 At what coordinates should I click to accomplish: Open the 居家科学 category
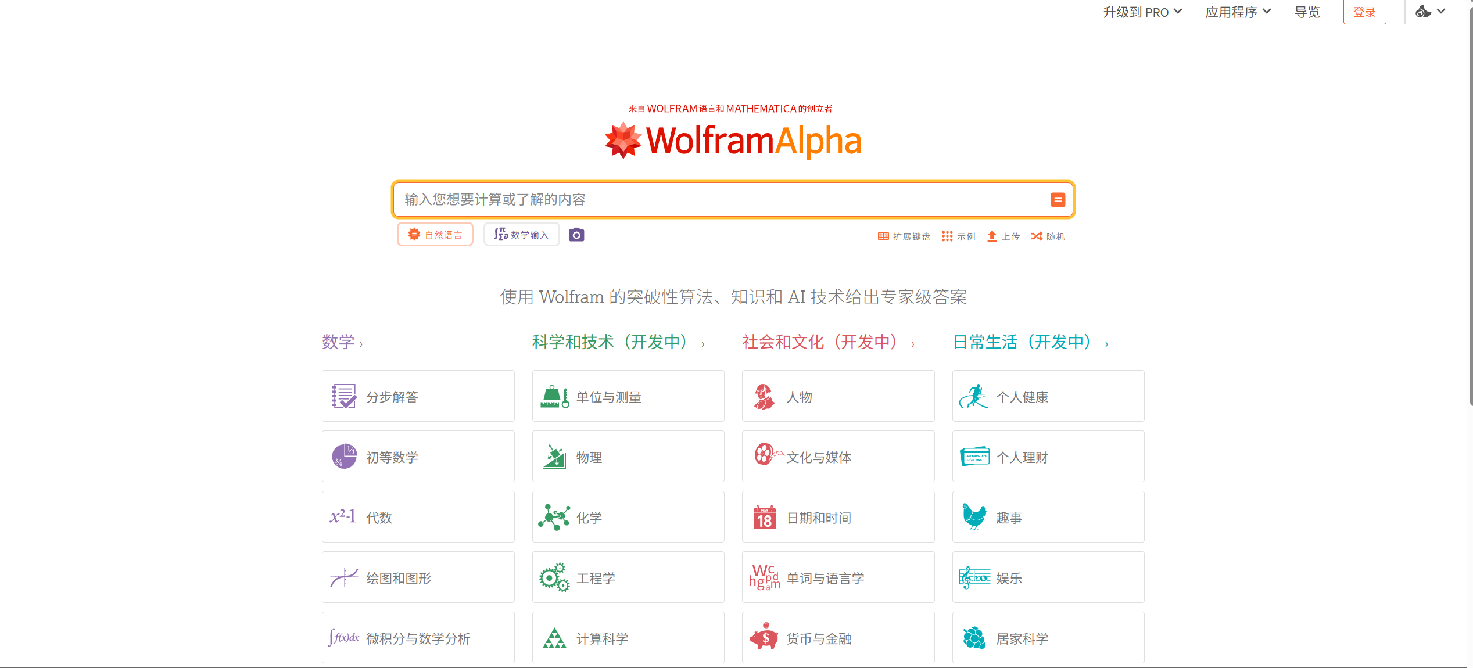pyautogui.click(x=1048, y=638)
